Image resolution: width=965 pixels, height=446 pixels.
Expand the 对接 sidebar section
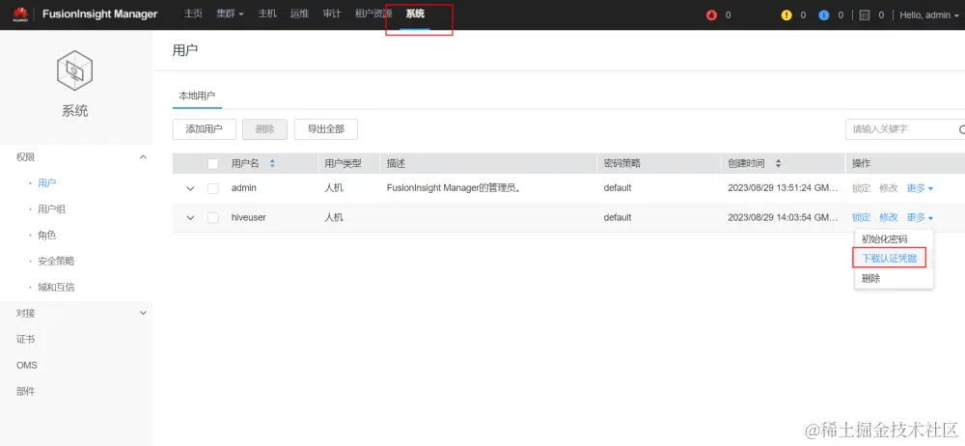click(x=143, y=313)
